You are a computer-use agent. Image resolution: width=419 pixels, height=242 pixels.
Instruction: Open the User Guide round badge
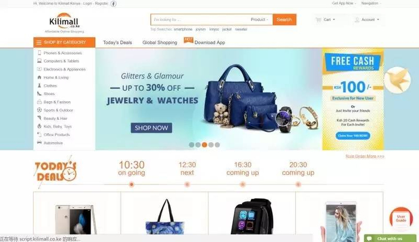click(x=401, y=219)
